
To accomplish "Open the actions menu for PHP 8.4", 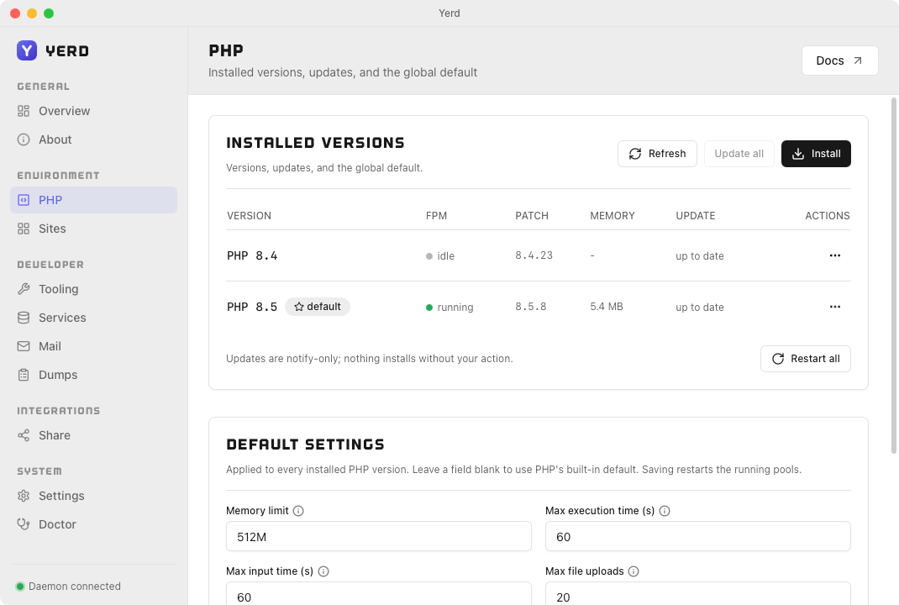I will 835,255.
